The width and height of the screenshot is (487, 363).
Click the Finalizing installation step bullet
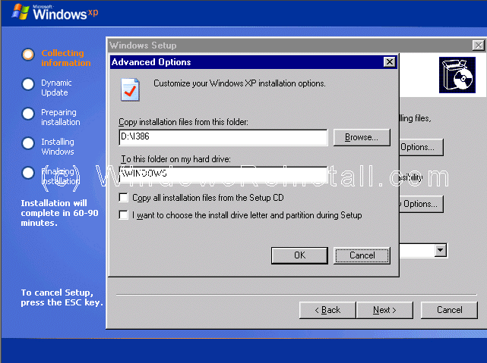pyautogui.click(x=28, y=173)
